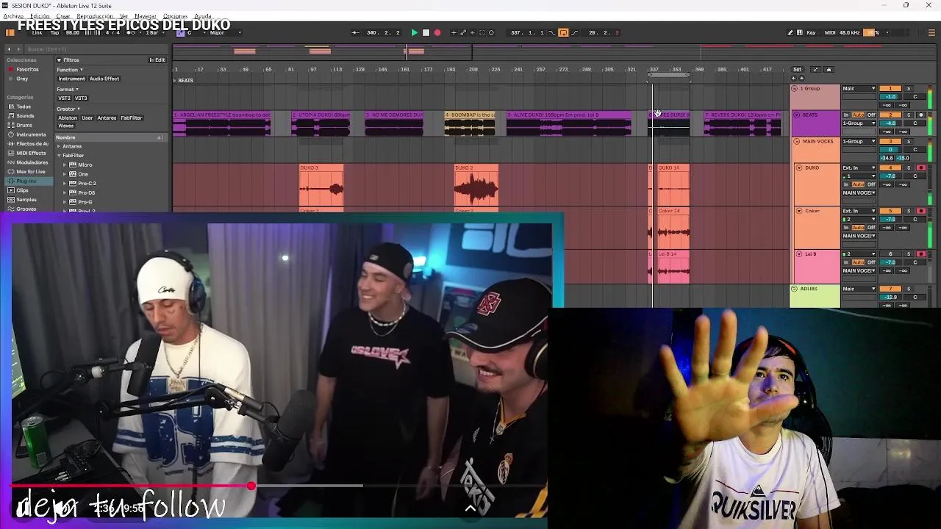The image size is (941, 529).
Task: Open the Creator filter dropdown
Action: point(68,109)
